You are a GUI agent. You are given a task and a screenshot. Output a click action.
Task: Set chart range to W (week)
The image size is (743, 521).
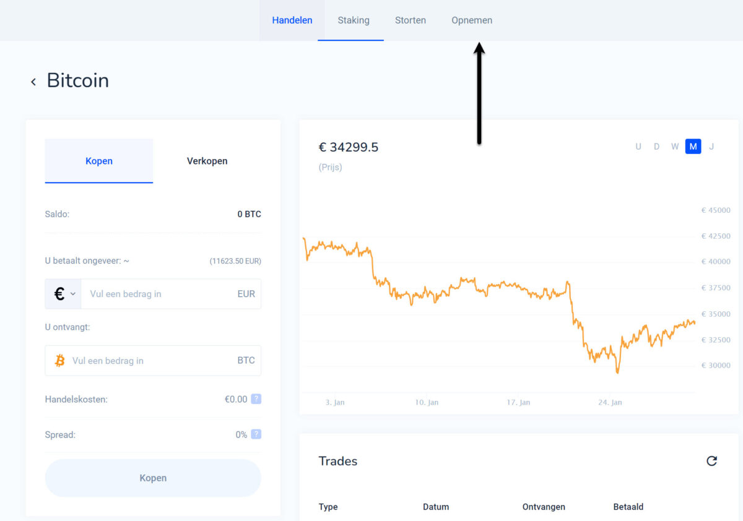tap(675, 147)
